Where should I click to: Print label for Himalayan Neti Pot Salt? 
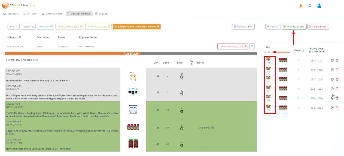coord(182,77)
